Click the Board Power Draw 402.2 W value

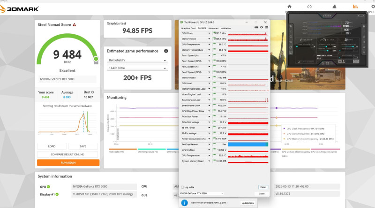(x=222, y=106)
